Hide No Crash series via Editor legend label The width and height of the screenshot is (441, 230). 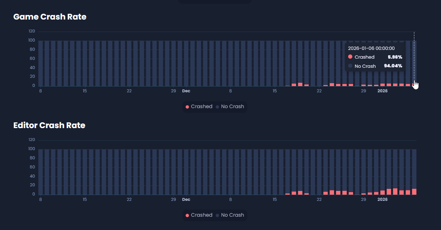point(232,215)
